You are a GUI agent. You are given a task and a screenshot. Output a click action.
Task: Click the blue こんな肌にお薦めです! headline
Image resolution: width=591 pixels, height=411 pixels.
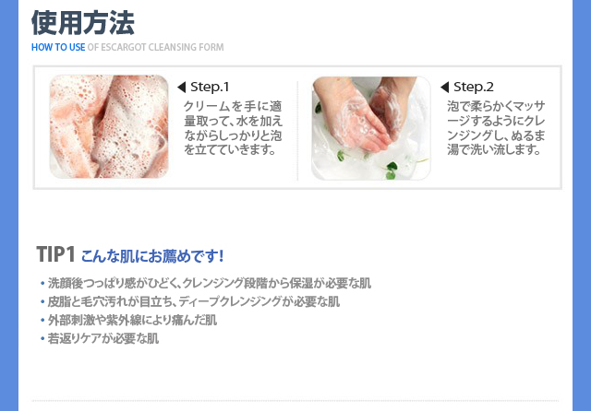click(x=152, y=256)
